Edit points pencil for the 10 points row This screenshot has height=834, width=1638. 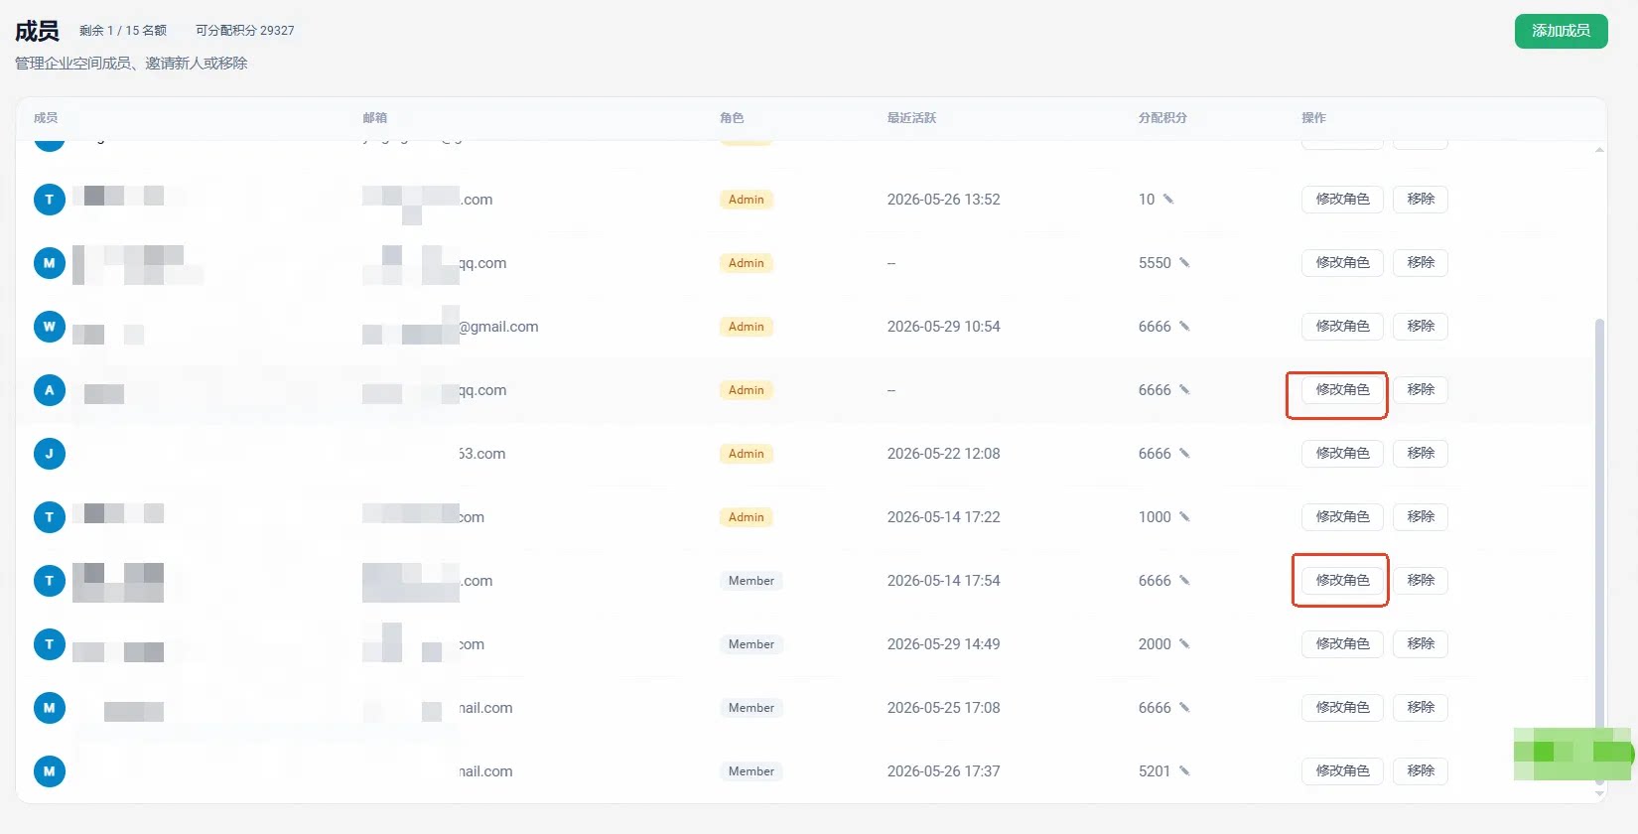pyautogui.click(x=1168, y=199)
